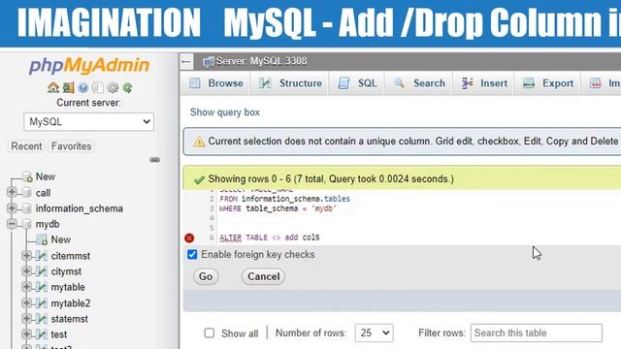Click the information_schema database icon

tap(27, 208)
